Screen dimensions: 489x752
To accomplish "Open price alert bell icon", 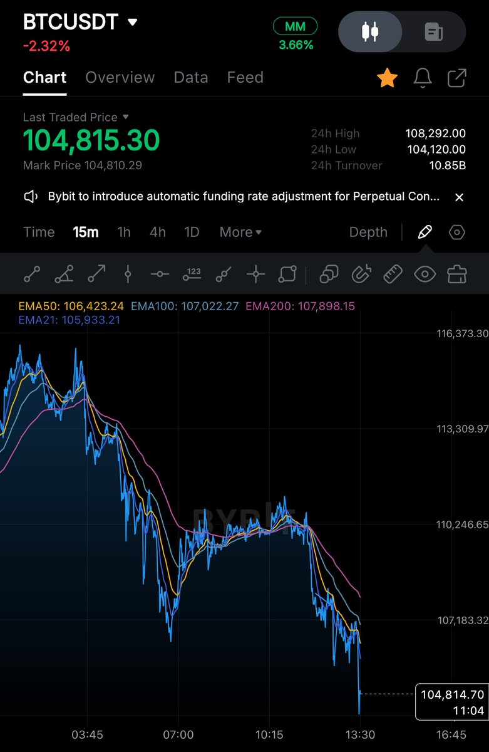I will pos(423,78).
